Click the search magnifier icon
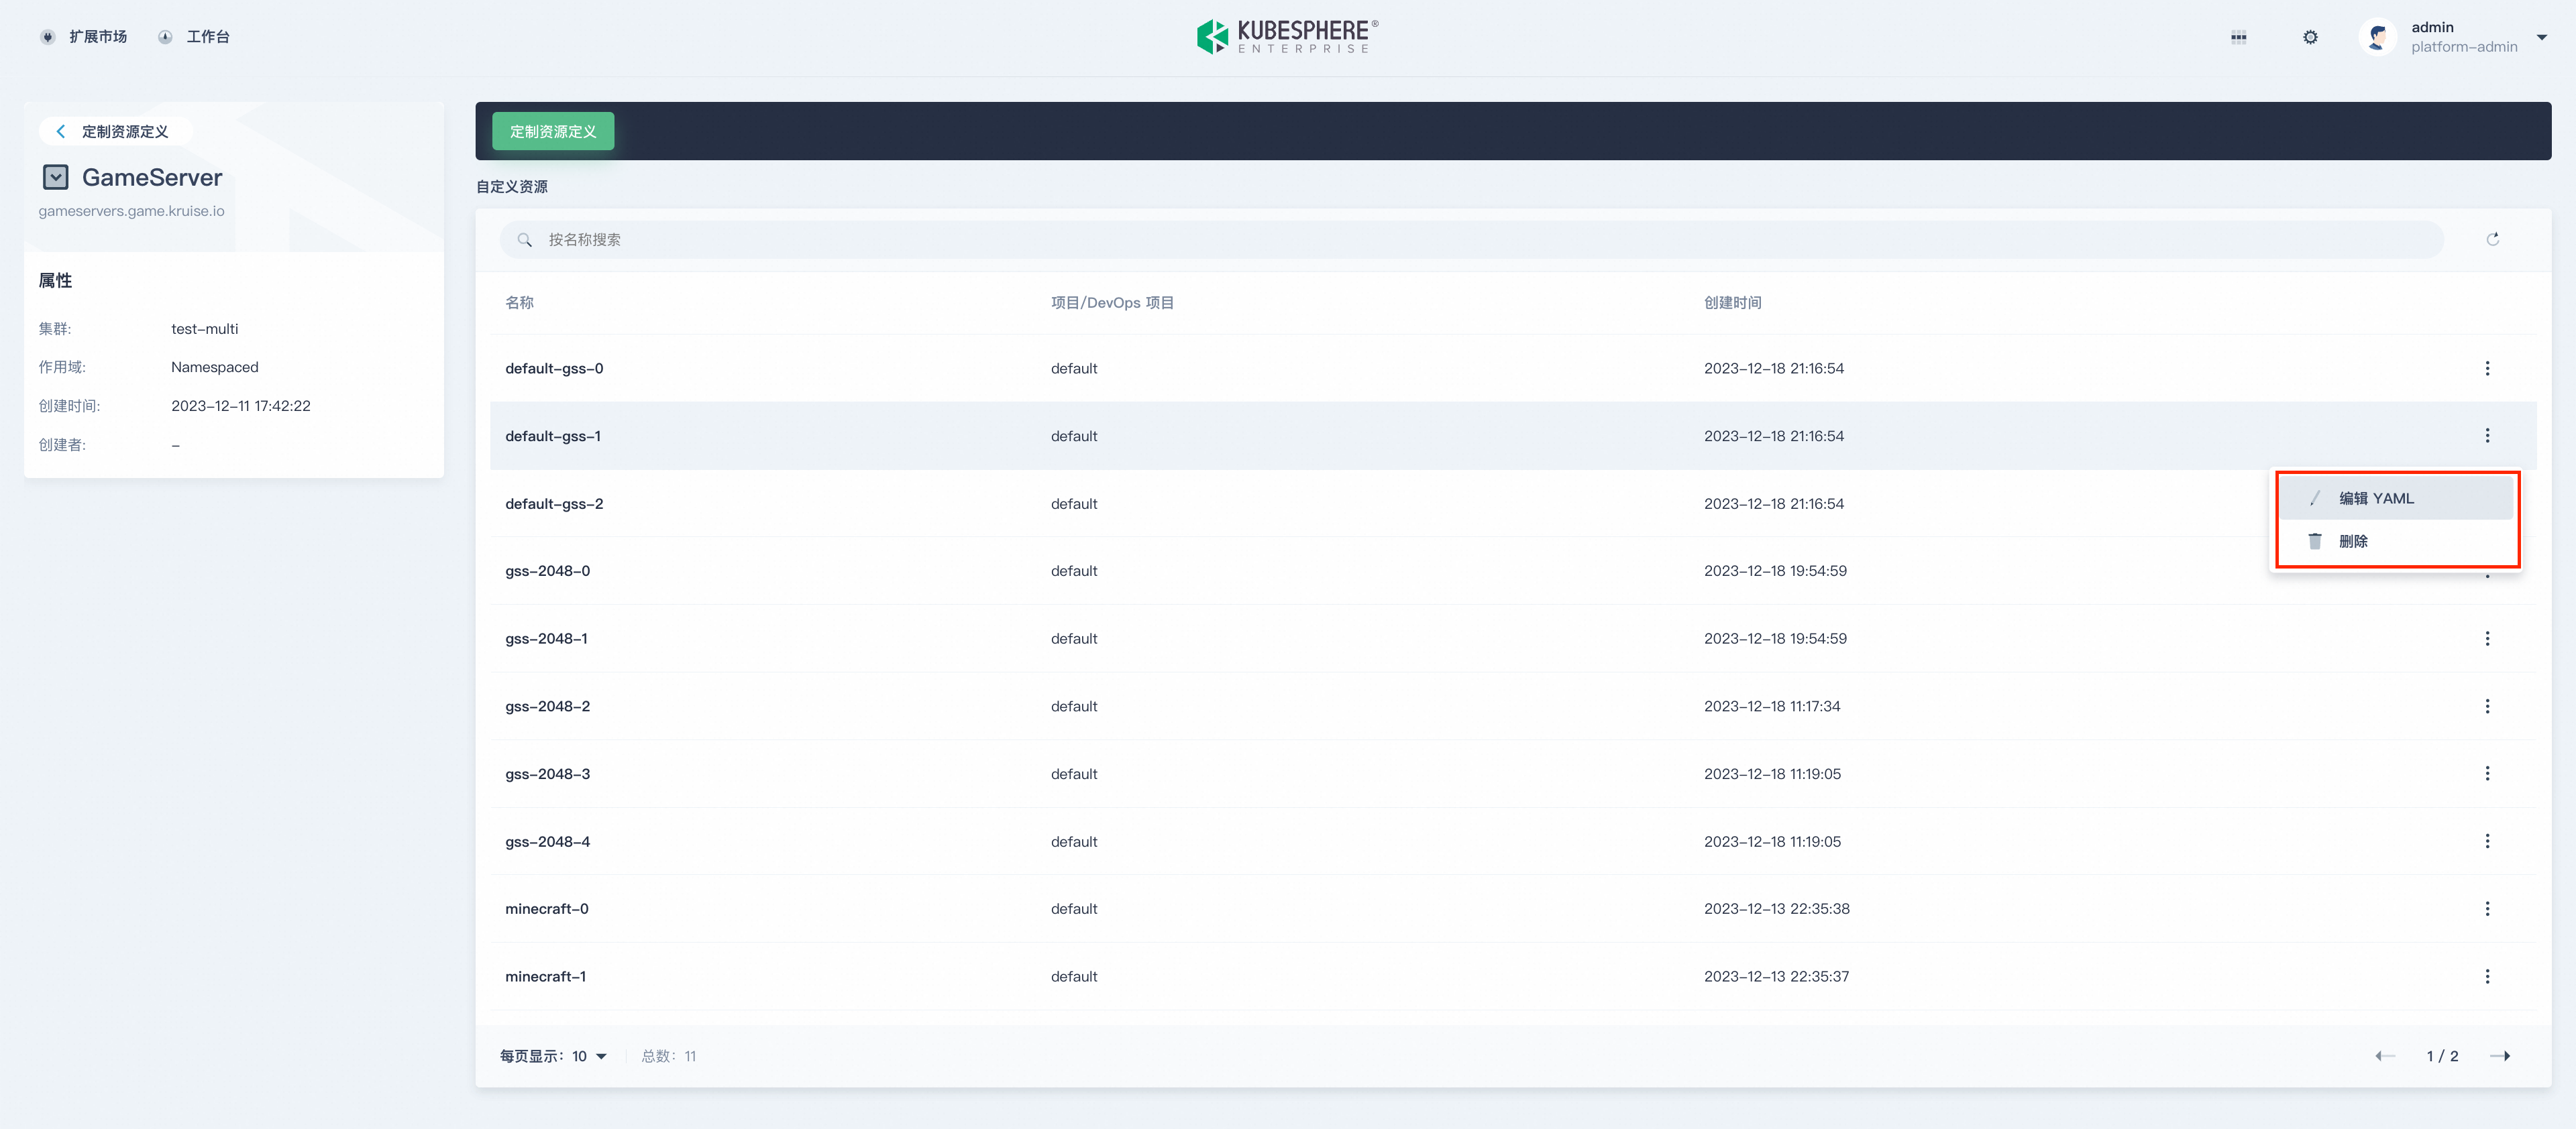 pos(524,240)
